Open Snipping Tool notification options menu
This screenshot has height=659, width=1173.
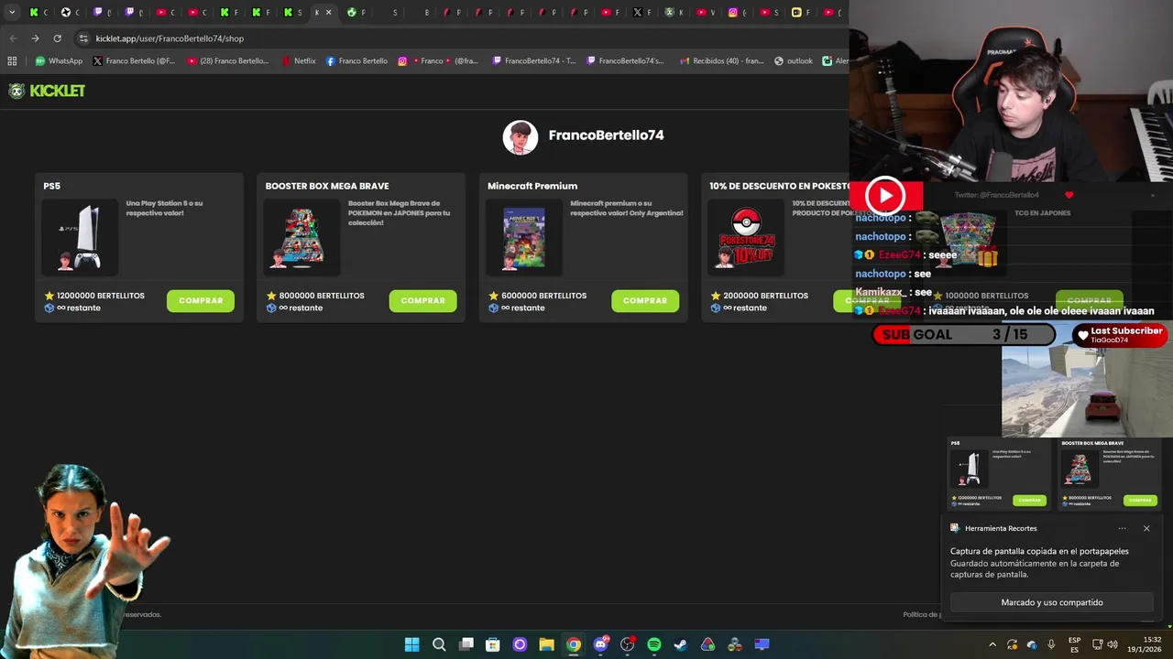click(x=1122, y=528)
